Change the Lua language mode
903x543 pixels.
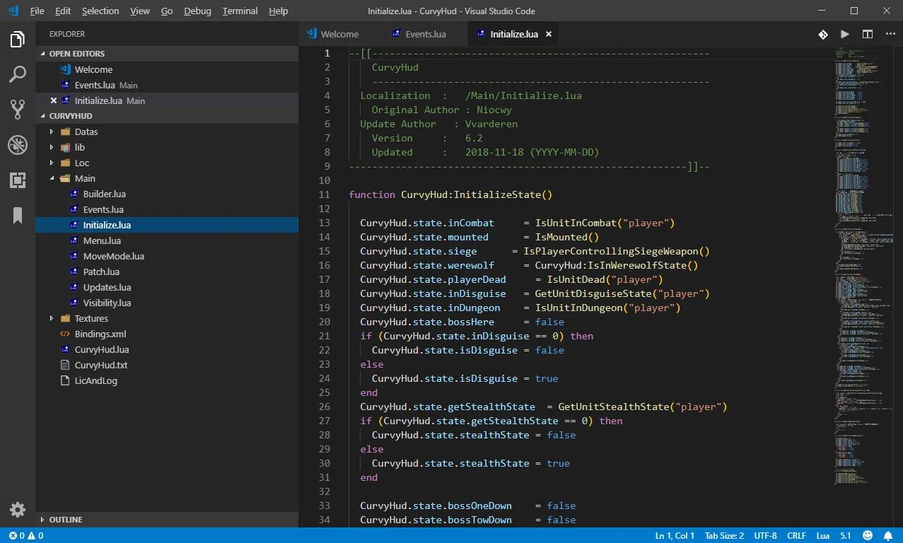(822, 536)
